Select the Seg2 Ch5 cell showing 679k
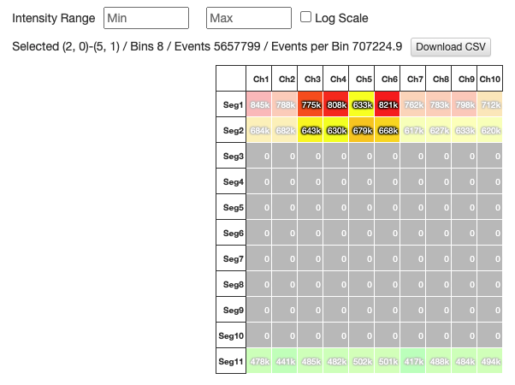The width and height of the screenshot is (515, 385). [x=362, y=131]
